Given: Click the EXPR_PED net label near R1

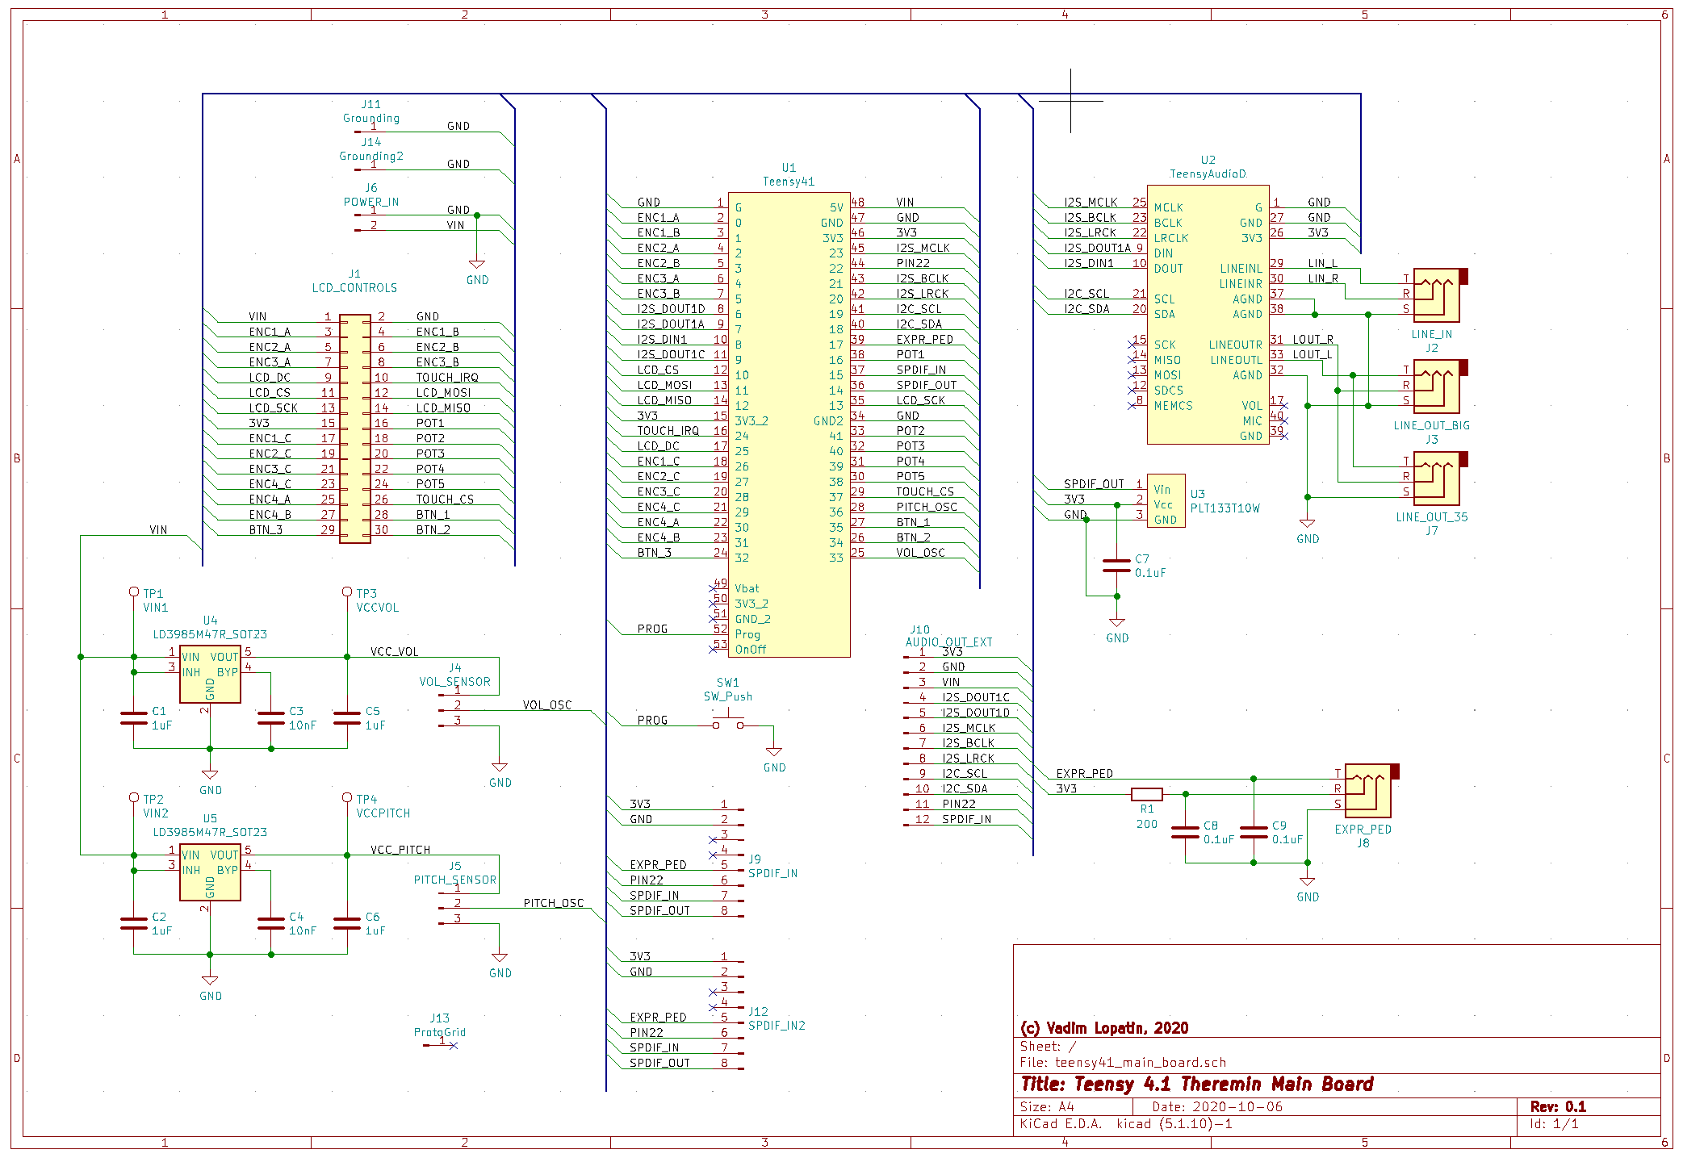Looking at the screenshot, I should coord(1085,773).
